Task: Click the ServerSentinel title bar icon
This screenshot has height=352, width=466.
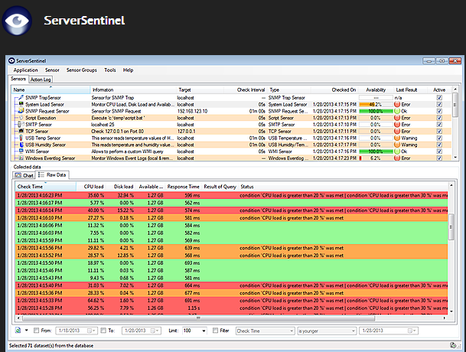Action: pos(11,60)
